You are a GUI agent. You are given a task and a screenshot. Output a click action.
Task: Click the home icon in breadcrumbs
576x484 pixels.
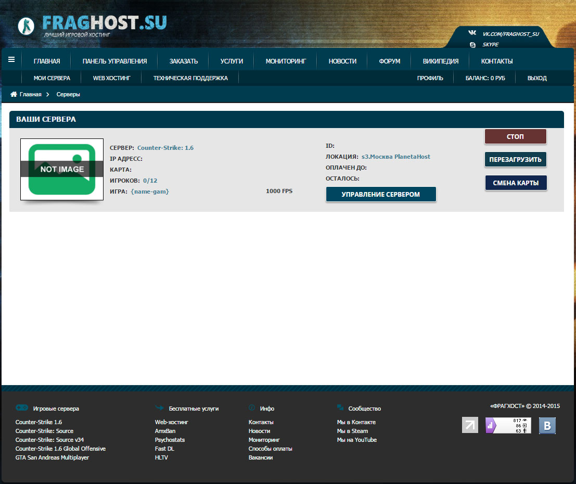14,94
